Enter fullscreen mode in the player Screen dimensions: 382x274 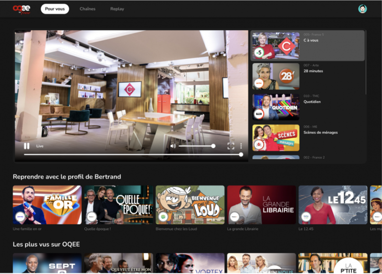click(231, 146)
